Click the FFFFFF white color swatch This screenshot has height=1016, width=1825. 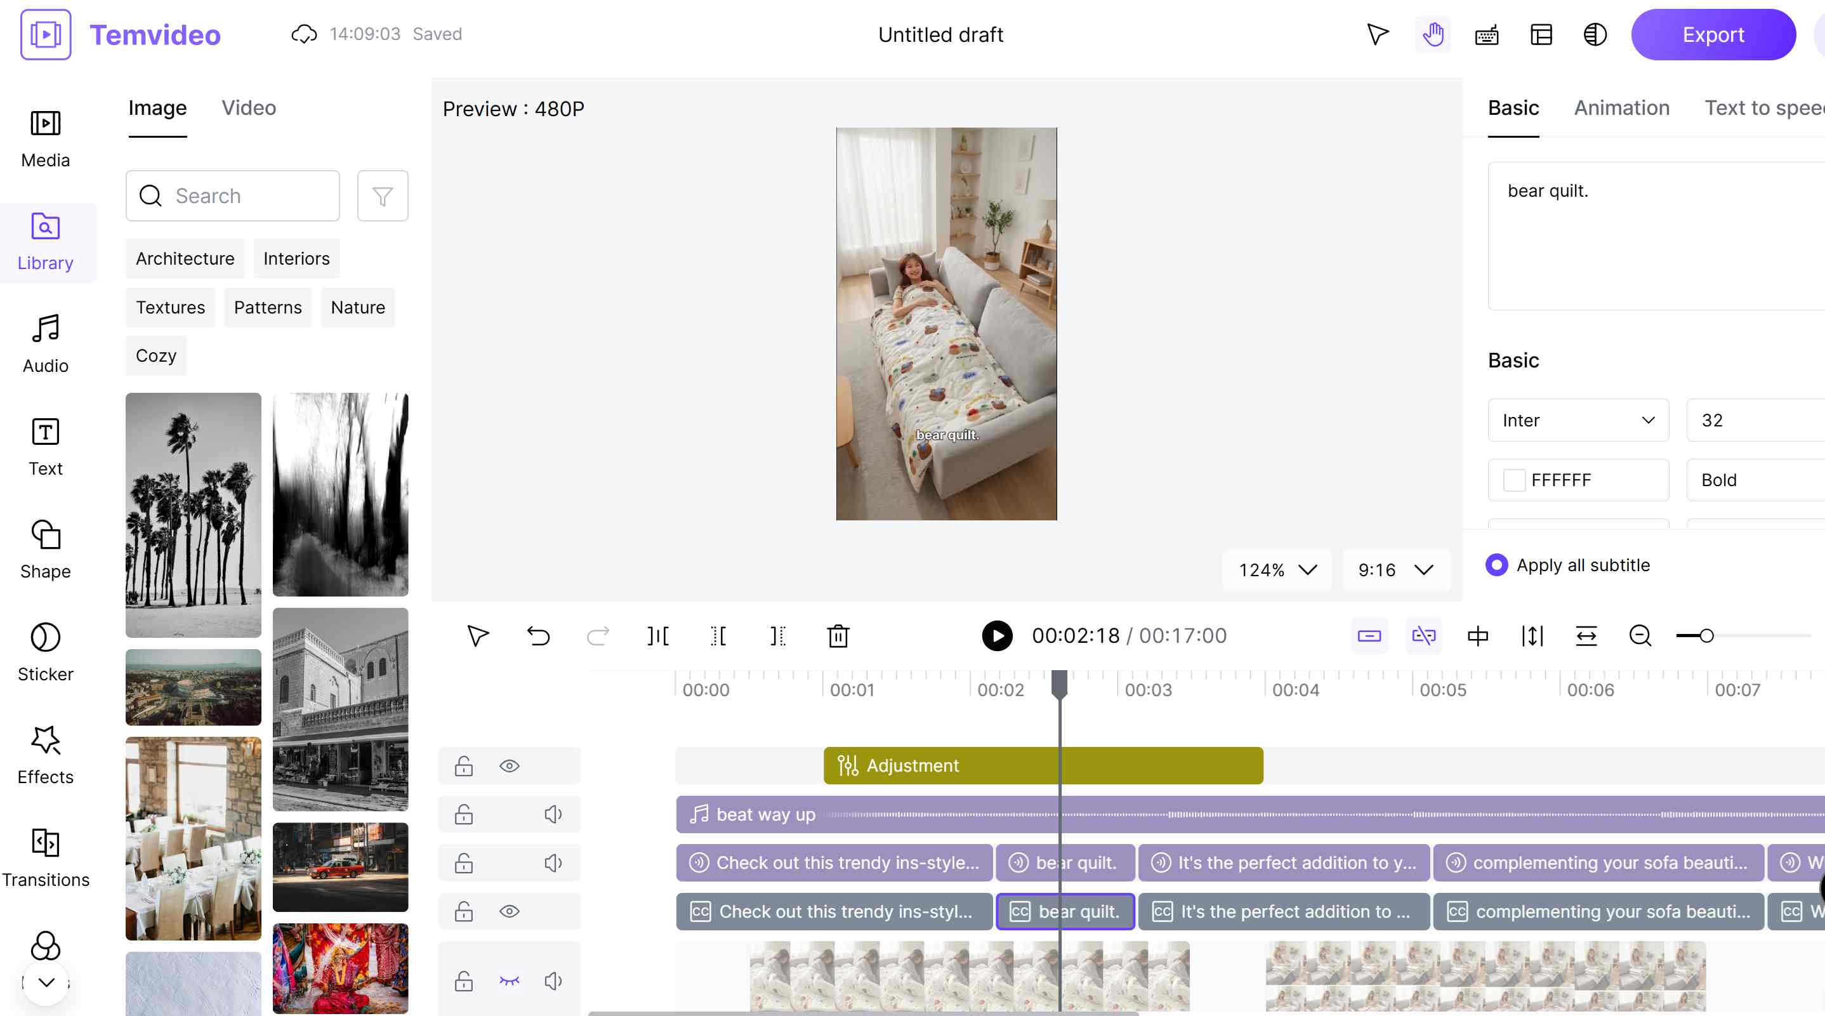tap(1514, 480)
